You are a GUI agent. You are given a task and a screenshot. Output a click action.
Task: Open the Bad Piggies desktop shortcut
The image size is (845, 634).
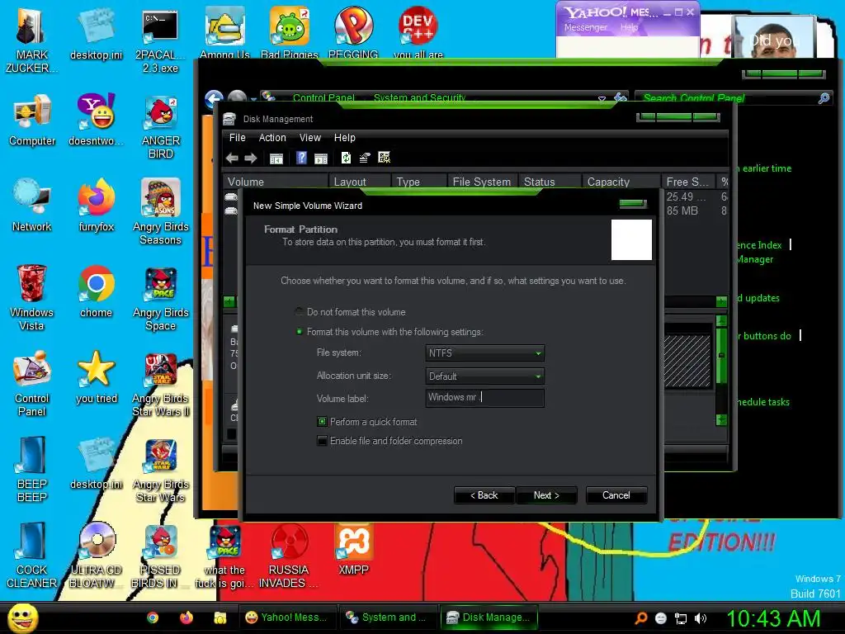pos(290,32)
